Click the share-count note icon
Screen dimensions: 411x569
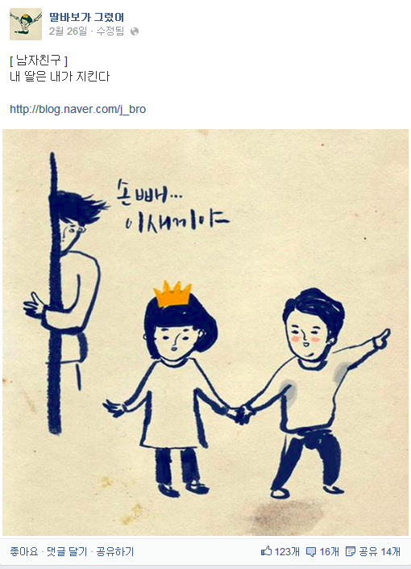coord(351,551)
